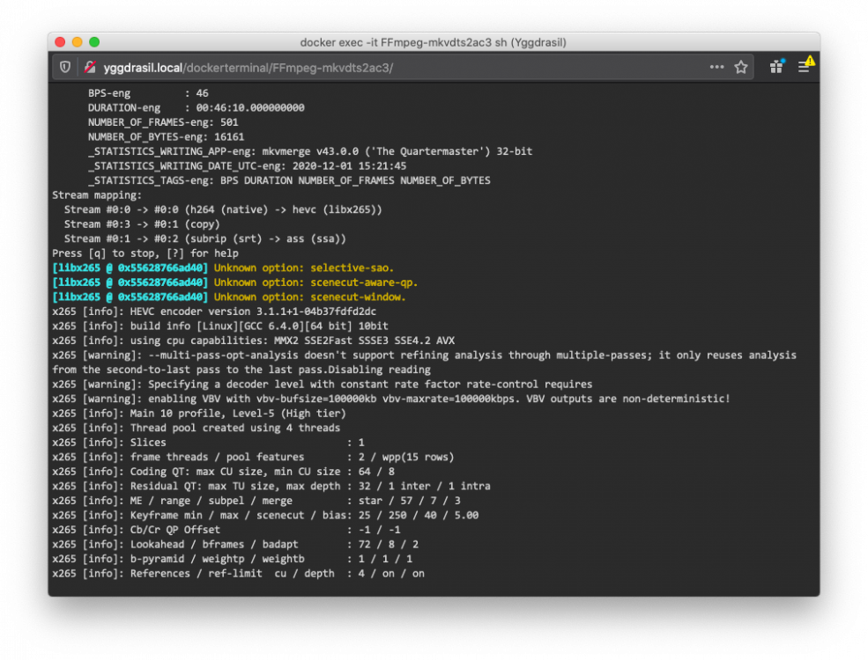Click the mkvmerge v43.0.0 writing app line
The height and width of the screenshot is (660, 868).
(x=310, y=151)
